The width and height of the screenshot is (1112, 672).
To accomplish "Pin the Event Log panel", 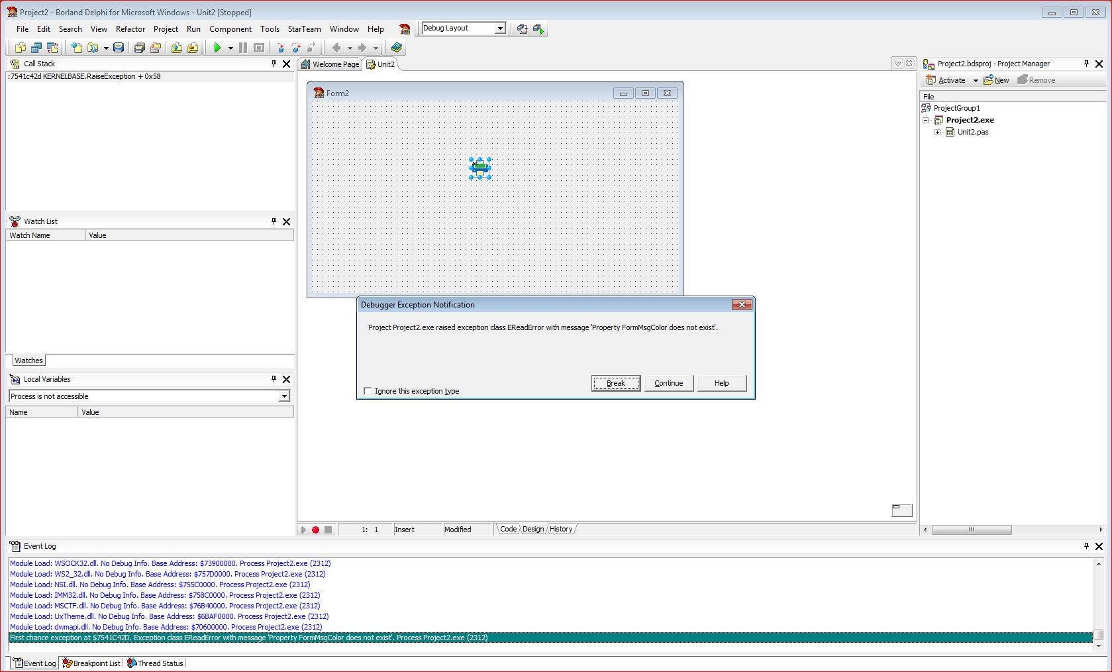I will [x=1086, y=546].
